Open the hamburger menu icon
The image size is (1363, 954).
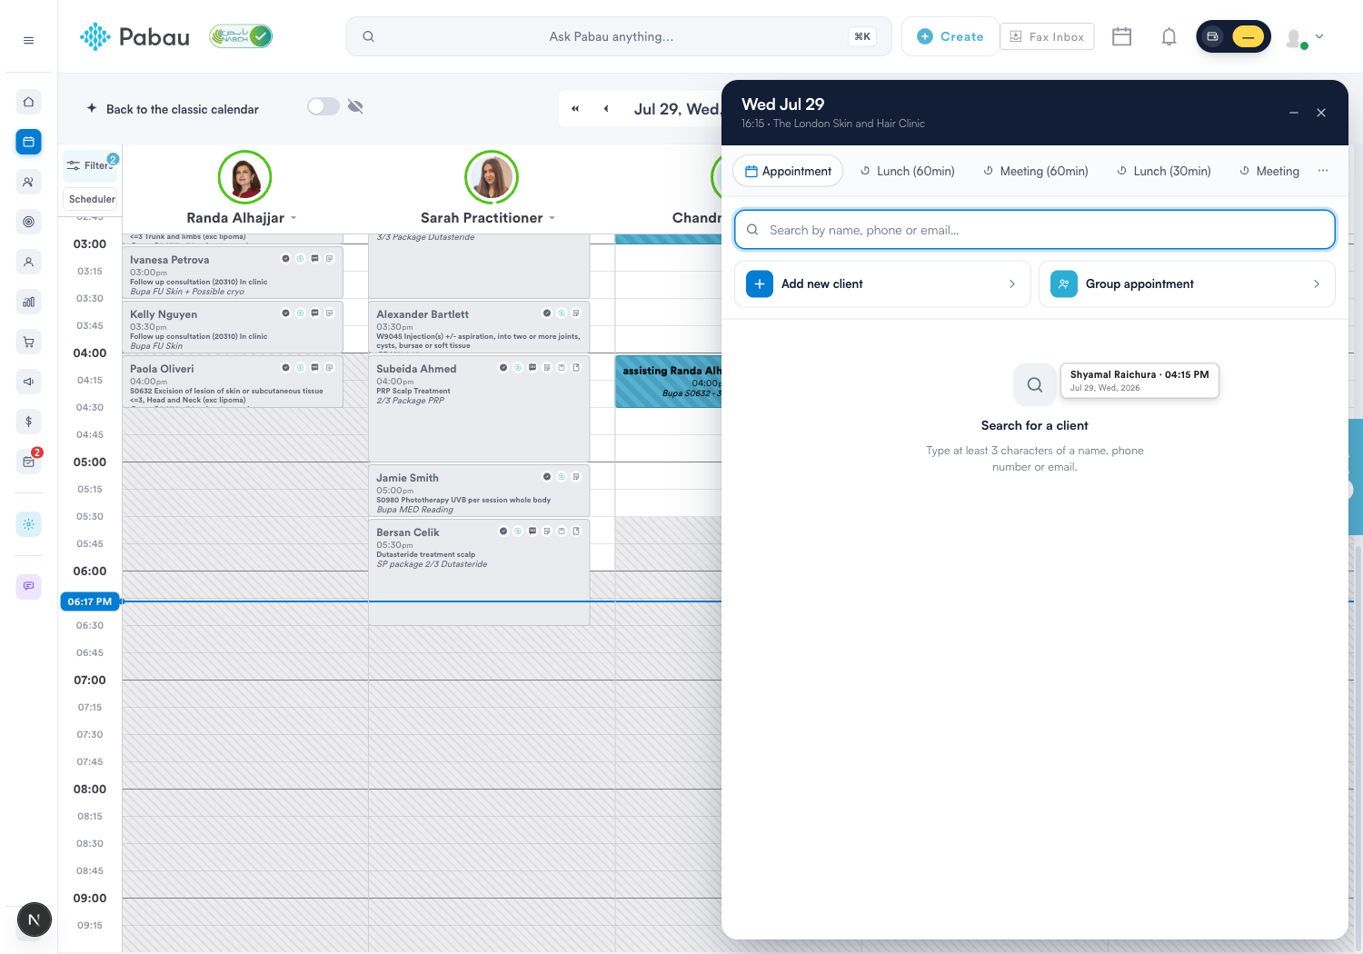pyautogui.click(x=28, y=40)
